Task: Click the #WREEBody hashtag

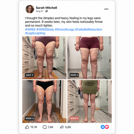Action: (x=45, y=29)
